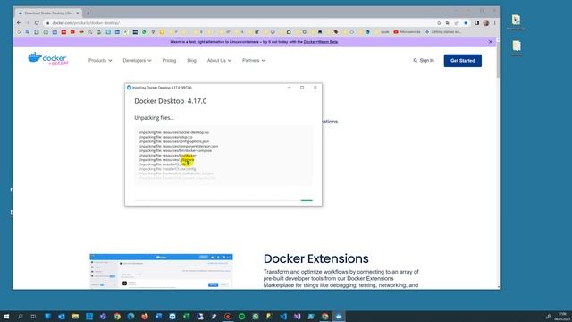Open Visual Studio Code from the taskbar

[283, 317]
